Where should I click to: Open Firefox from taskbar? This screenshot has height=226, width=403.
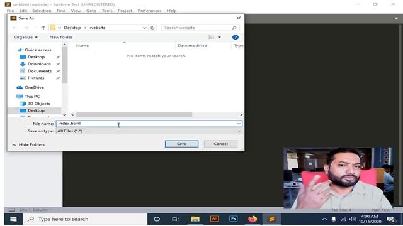(x=253, y=219)
